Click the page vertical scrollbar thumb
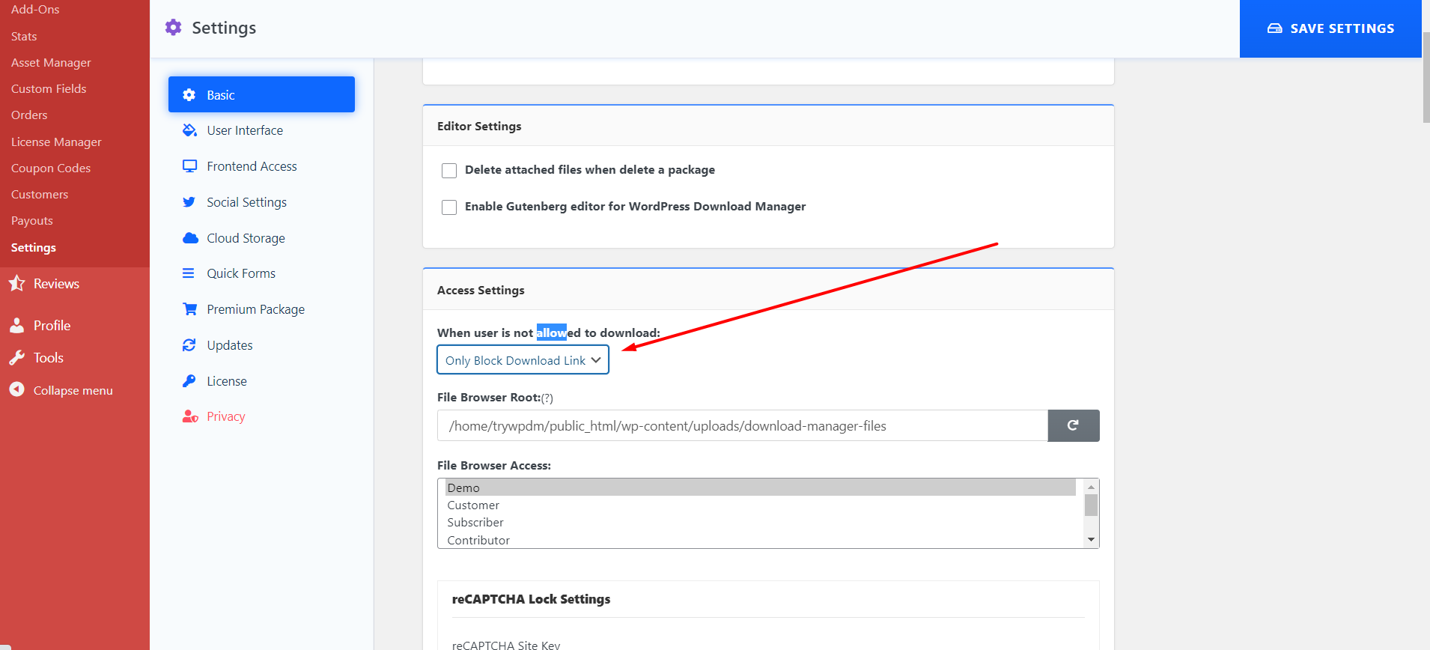This screenshot has width=1430, height=650. 1426,77
